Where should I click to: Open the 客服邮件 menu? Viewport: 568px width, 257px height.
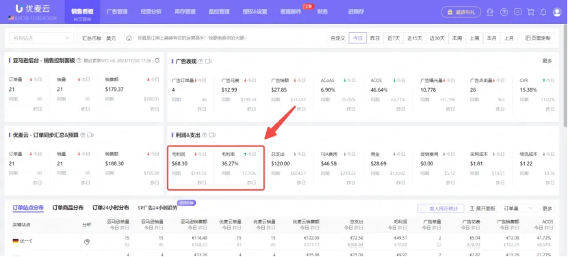pyautogui.click(x=291, y=12)
